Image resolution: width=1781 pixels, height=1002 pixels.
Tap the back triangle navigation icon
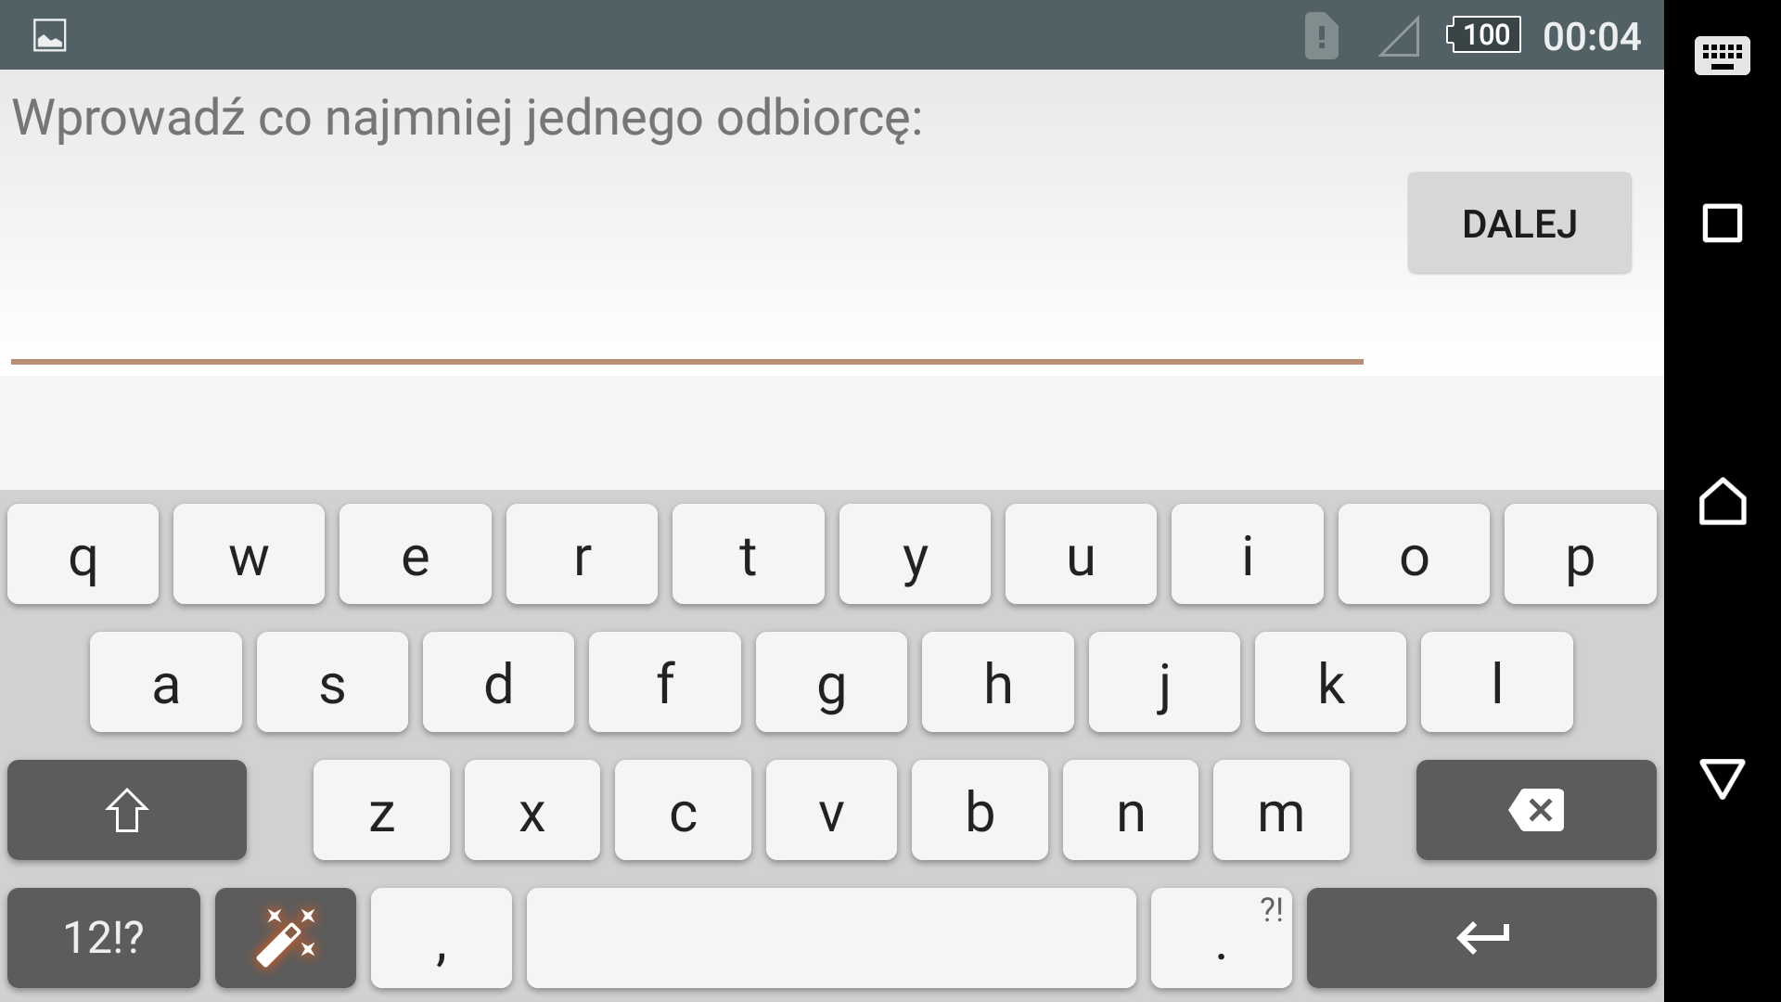click(1723, 777)
